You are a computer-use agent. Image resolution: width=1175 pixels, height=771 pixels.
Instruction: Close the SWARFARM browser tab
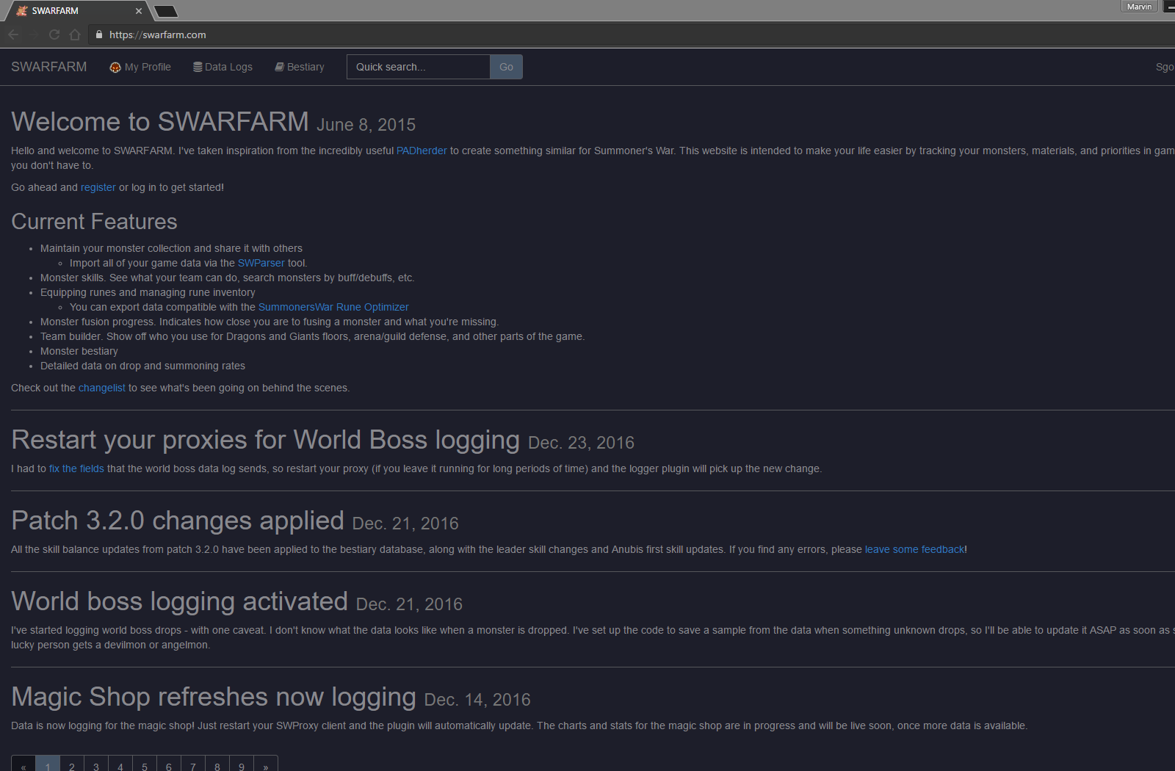[x=139, y=11]
